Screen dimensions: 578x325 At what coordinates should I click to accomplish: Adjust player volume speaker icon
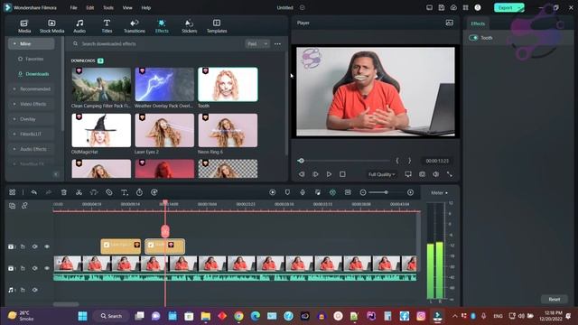(x=435, y=174)
